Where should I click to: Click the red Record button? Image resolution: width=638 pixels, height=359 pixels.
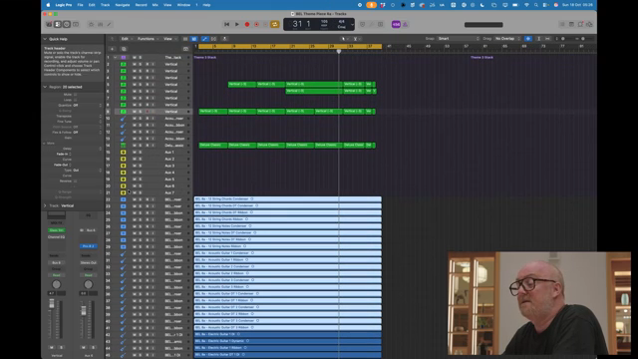point(247,24)
